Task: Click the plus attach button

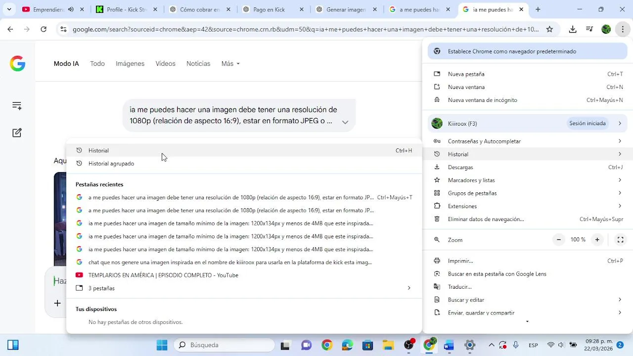Action: [57, 303]
